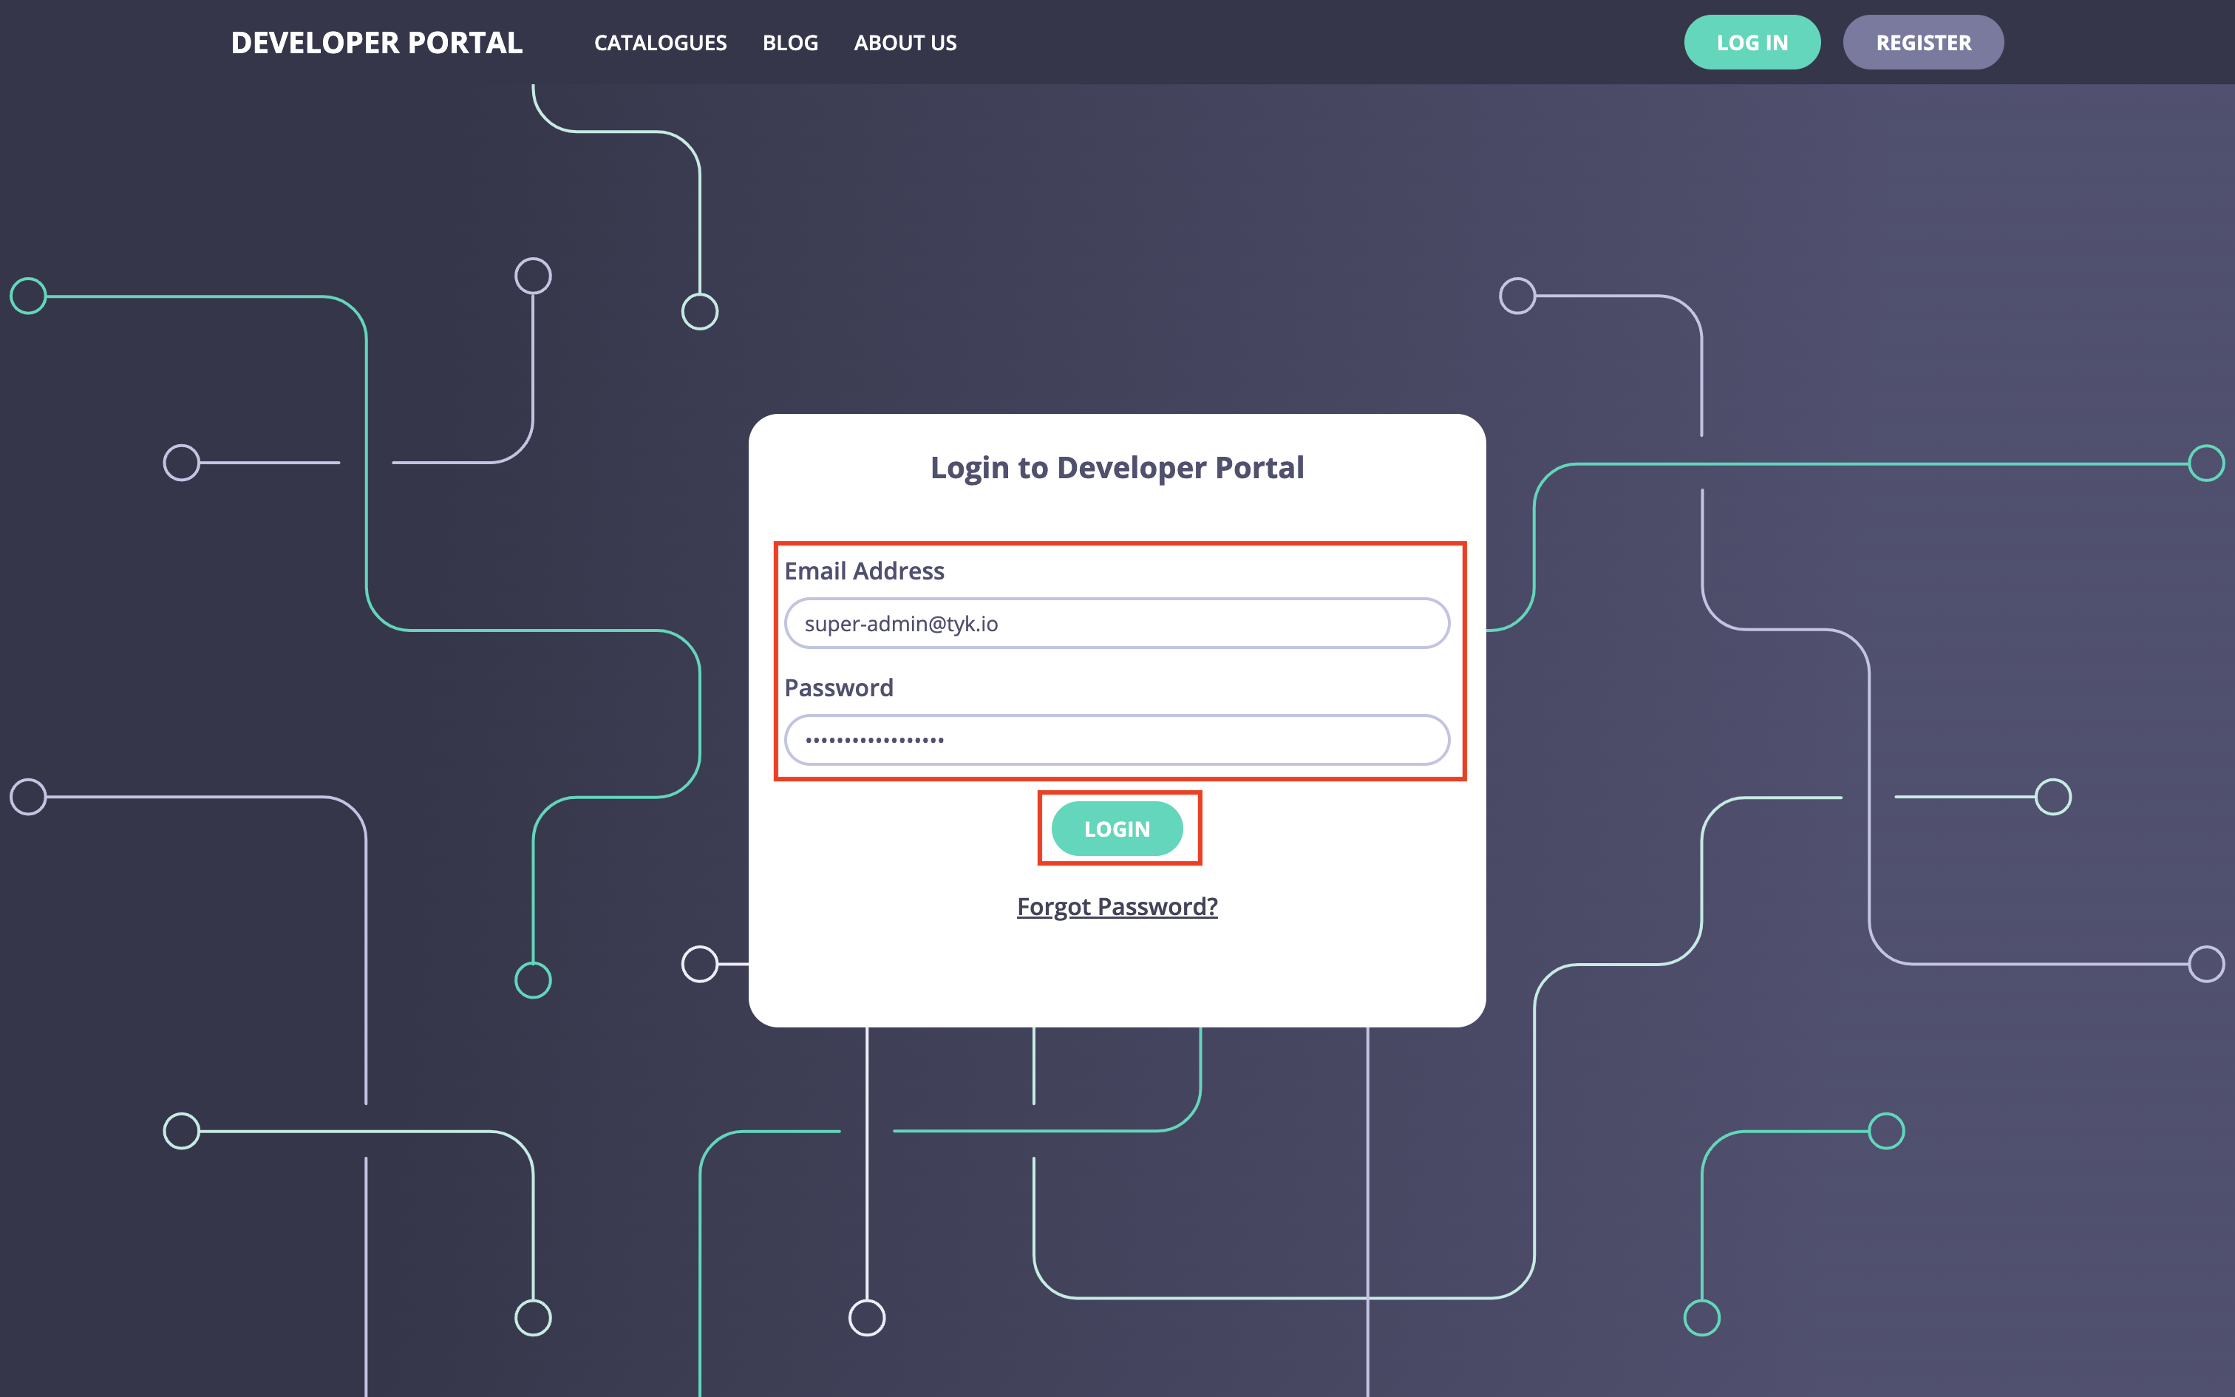Click the white login card panel
2235x1397 pixels.
coord(1117,979)
